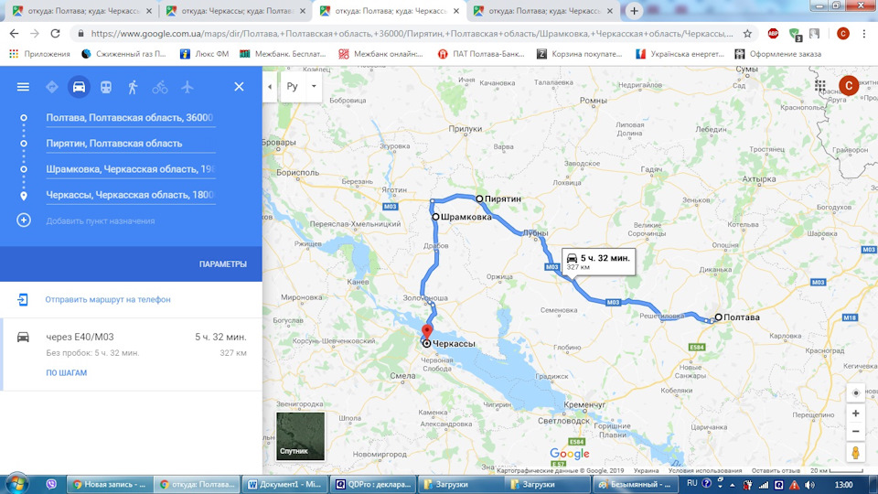This screenshot has height=494, width=878.
Task: Open ПАРАМЕТРЫ route options
Action: tap(223, 263)
